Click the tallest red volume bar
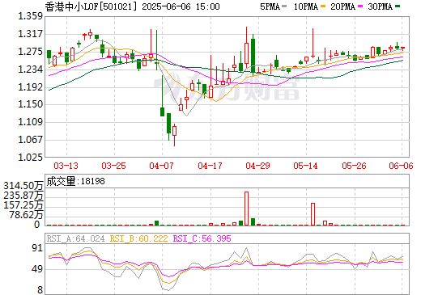Viewport: 421px width, 295px height. click(246, 209)
